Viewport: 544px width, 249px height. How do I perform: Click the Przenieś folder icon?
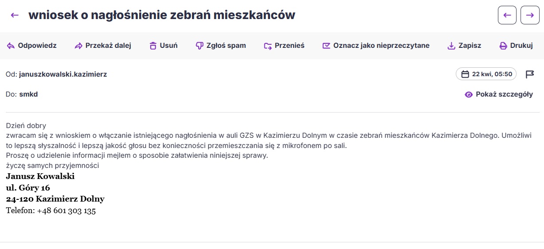click(267, 46)
